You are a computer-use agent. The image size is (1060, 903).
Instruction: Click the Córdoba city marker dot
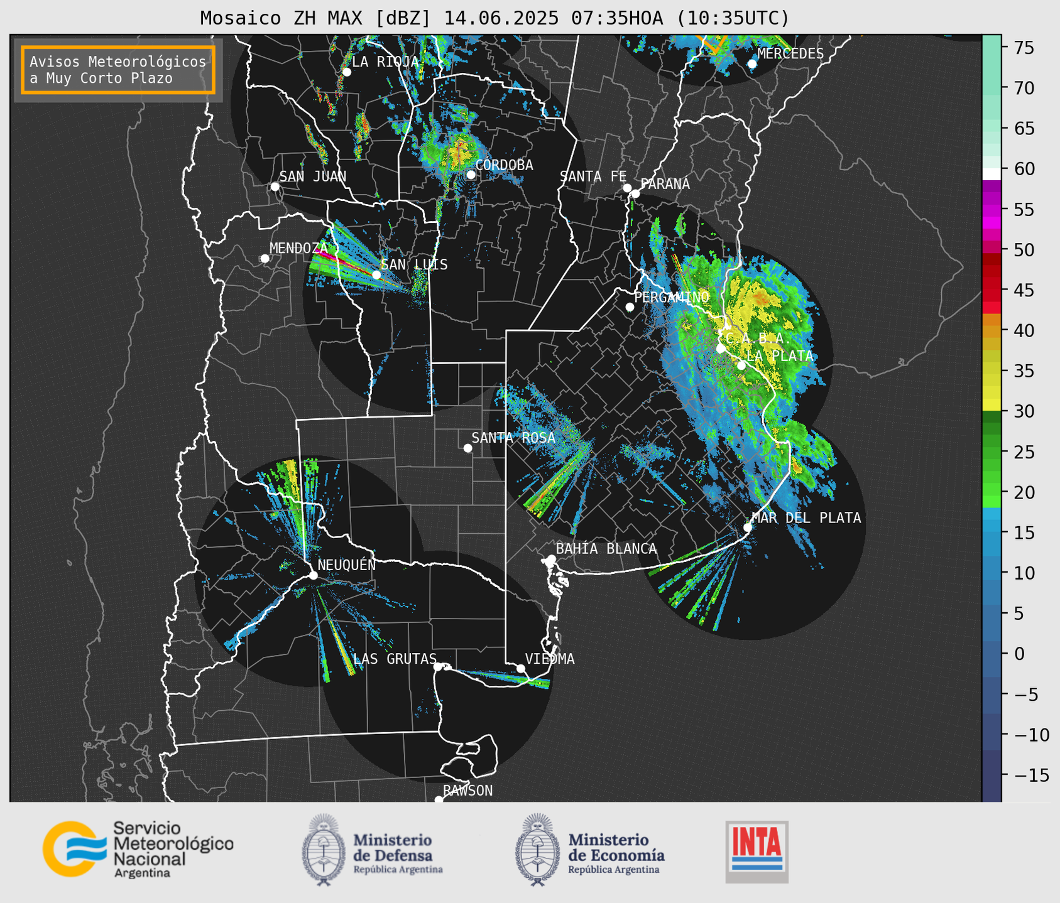click(x=471, y=175)
